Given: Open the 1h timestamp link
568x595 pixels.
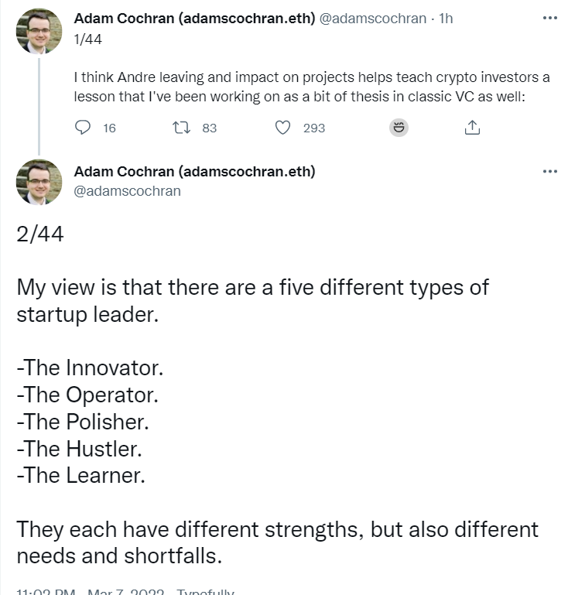Looking at the screenshot, I should click(x=446, y=19).
